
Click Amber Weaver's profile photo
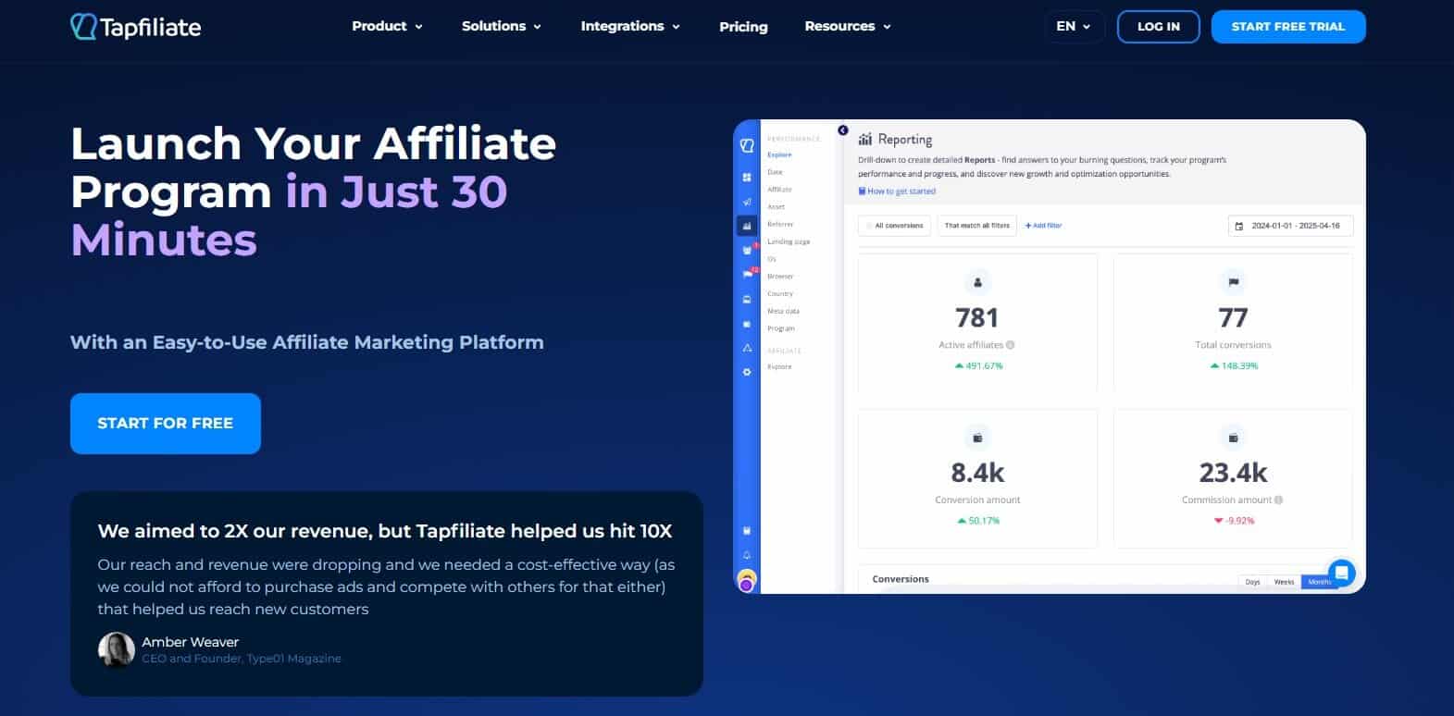(117, 649)
